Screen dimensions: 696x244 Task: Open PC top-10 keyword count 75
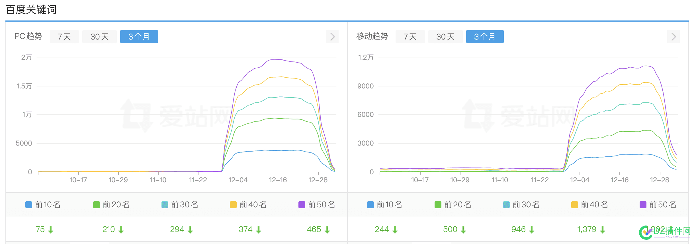40,229
